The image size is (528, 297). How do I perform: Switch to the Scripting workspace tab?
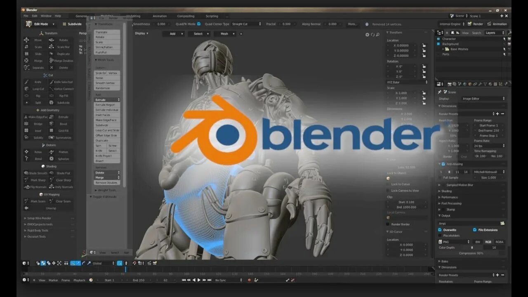(212, 16)
